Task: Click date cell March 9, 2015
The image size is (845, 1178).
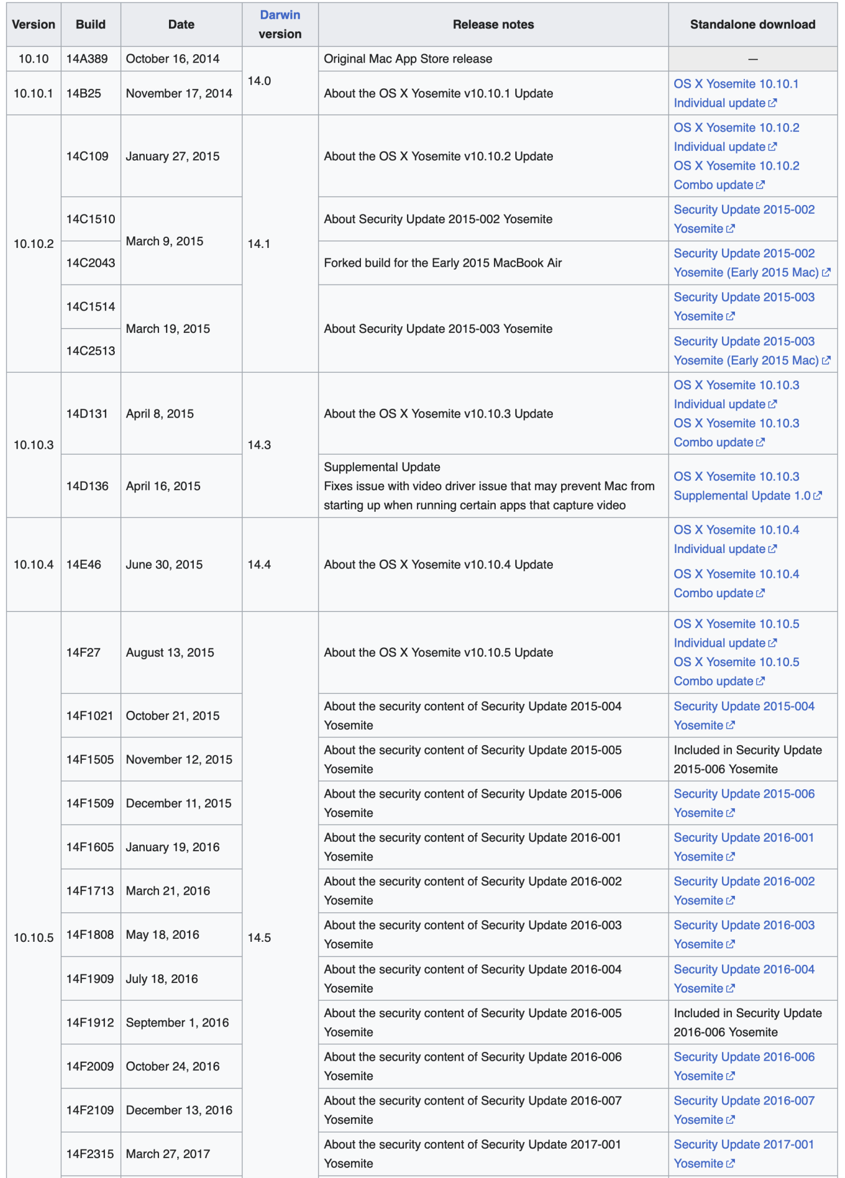Action: (181, 241)
